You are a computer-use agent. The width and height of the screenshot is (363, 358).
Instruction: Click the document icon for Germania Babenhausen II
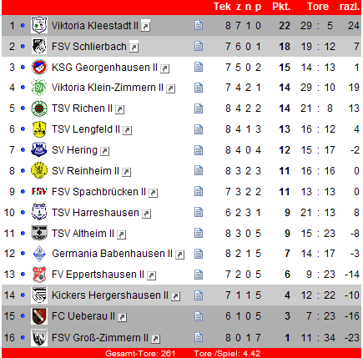(199, 254)
